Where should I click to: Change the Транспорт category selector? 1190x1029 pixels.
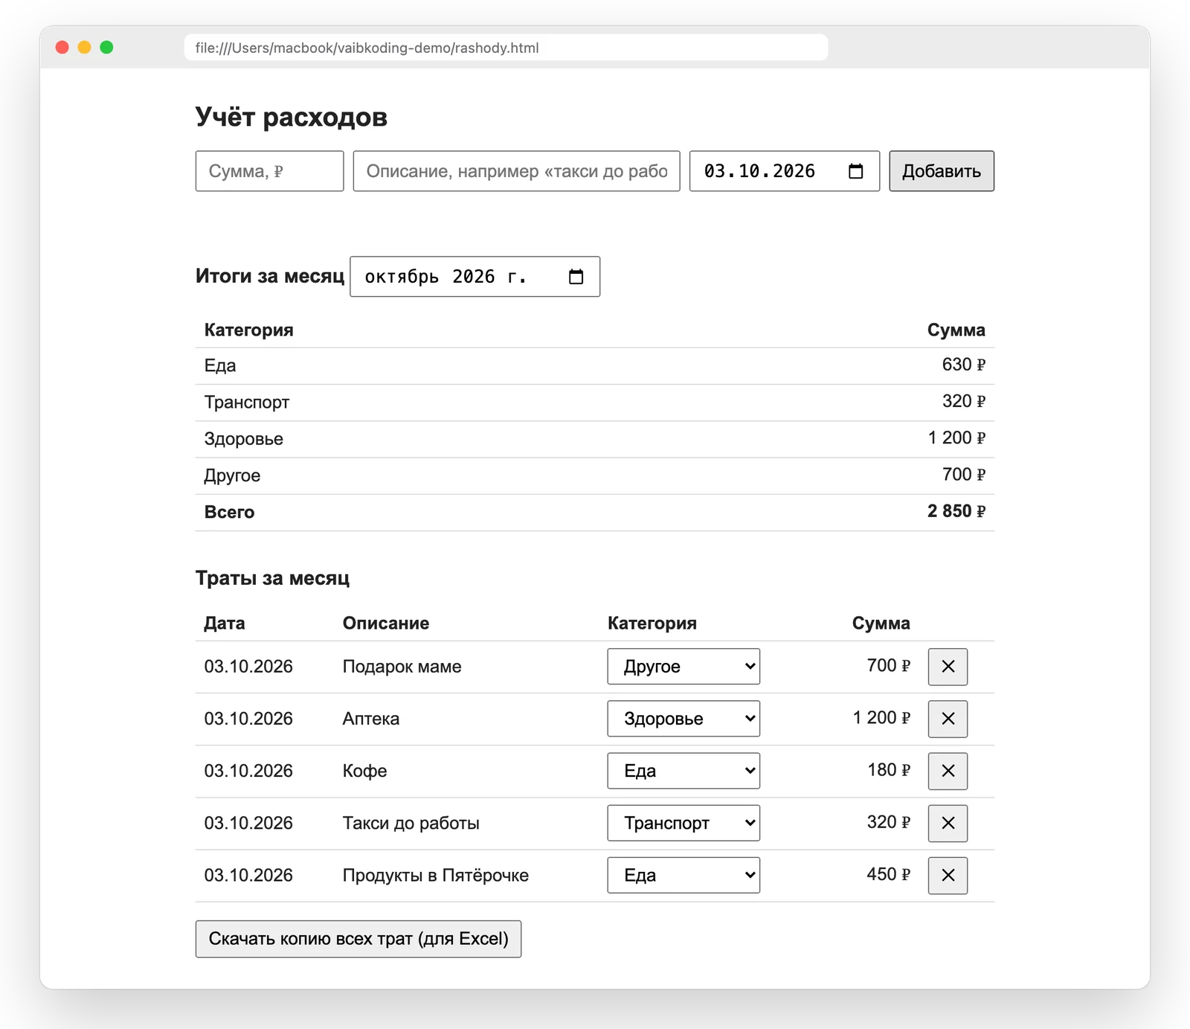(x=684, y=823)
